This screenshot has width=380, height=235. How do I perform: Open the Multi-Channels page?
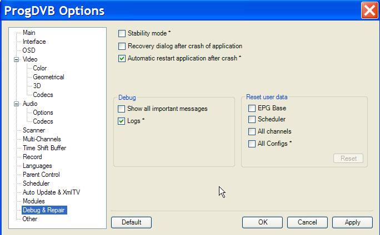[42, 139]
